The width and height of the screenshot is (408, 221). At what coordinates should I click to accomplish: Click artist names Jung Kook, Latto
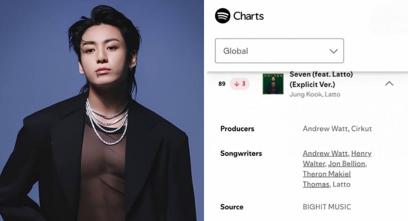click(x=315, y=94)
